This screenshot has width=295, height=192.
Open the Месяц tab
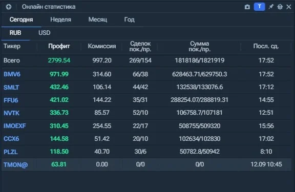point(98,19)
